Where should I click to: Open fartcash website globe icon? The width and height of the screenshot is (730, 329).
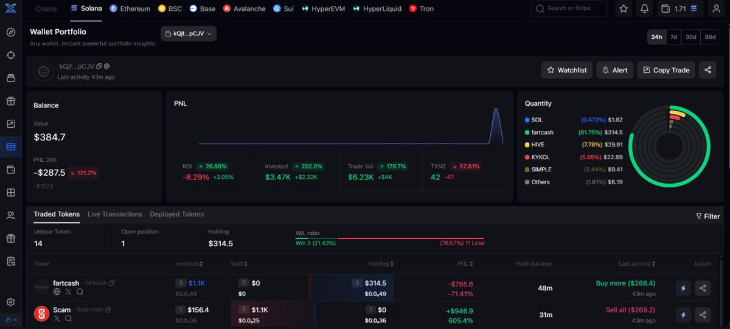[57, 292]
